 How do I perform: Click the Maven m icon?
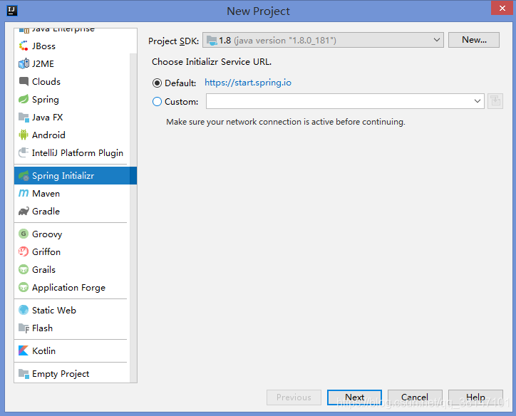24,193
